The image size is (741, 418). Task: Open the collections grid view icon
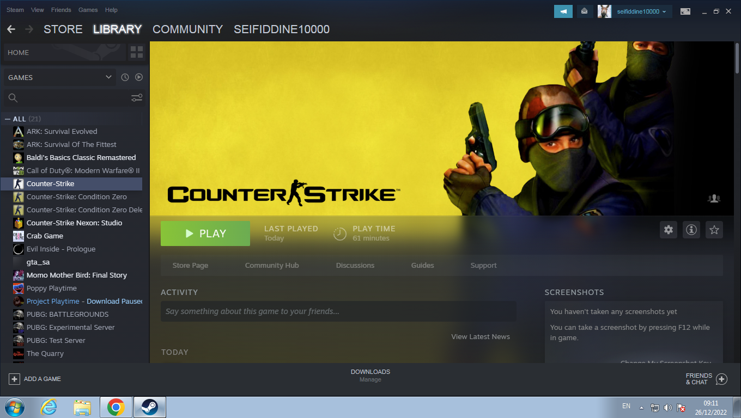pyautogui.click(x=137, y=52)
